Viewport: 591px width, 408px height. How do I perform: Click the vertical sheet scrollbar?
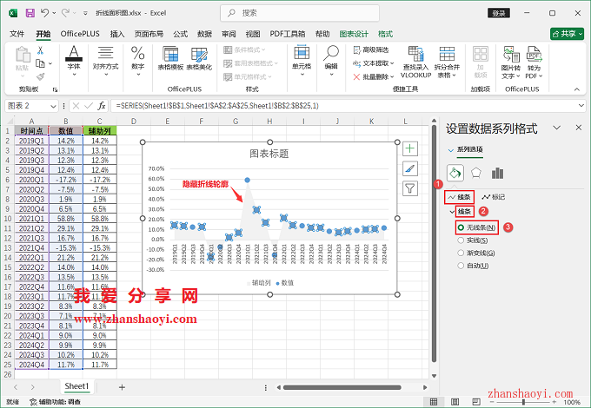coord(434,244)
